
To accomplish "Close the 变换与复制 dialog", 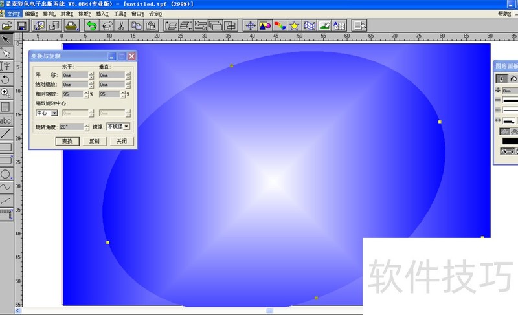I will point(131,56).
